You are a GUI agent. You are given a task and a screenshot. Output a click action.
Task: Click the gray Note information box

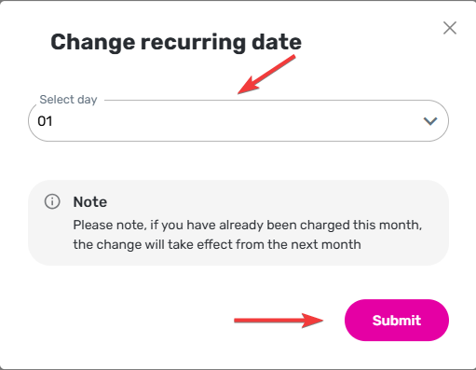[x=238, y=223]
